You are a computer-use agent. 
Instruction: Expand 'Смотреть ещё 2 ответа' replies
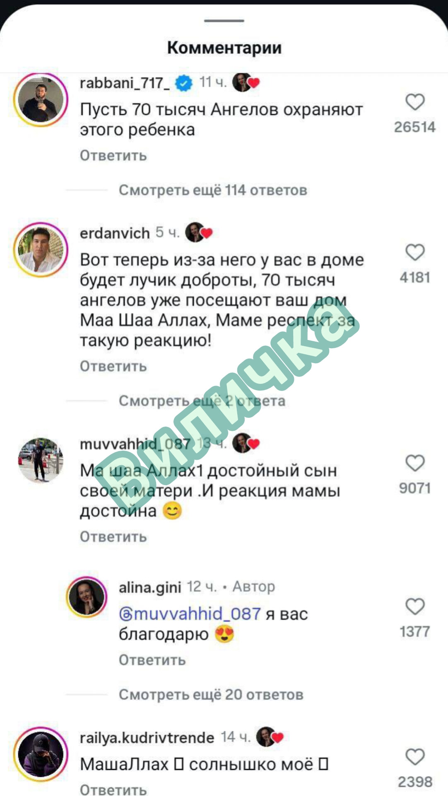[x=202, y=401]
